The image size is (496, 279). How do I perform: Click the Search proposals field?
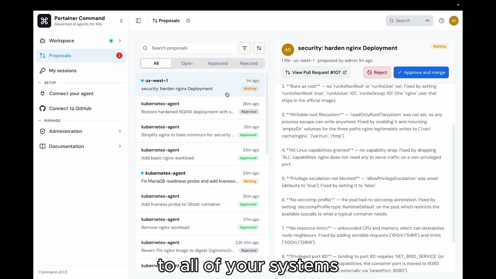[188, 48]
